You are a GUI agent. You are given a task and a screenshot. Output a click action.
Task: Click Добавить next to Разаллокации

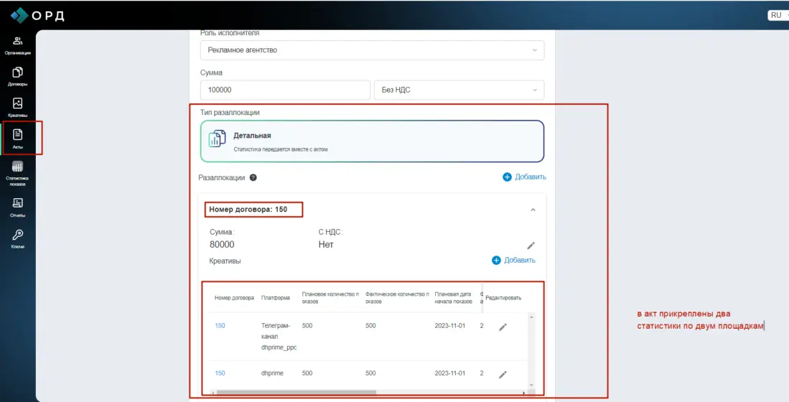[x=524, y=177]
